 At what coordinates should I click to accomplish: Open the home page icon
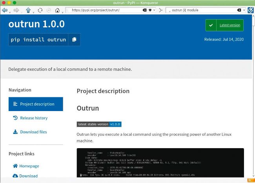click(57, 10)
